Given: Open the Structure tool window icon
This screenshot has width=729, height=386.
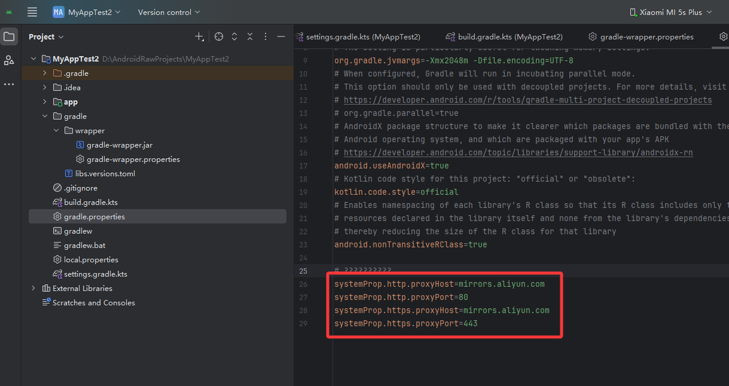Looking at the screenshot, I should pyautogui.click(x=9, y=60).
